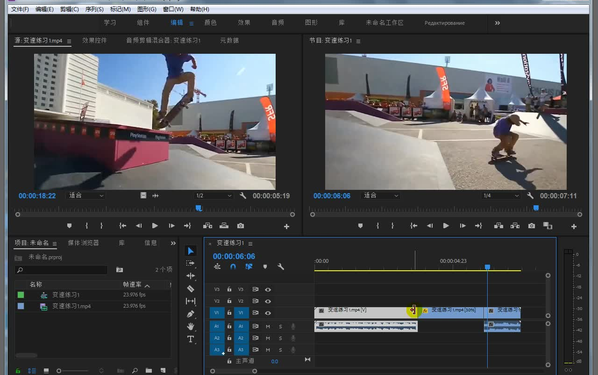Select the Hand tool
This screenshot has height=375, width=598.
[x=190, y=326]
